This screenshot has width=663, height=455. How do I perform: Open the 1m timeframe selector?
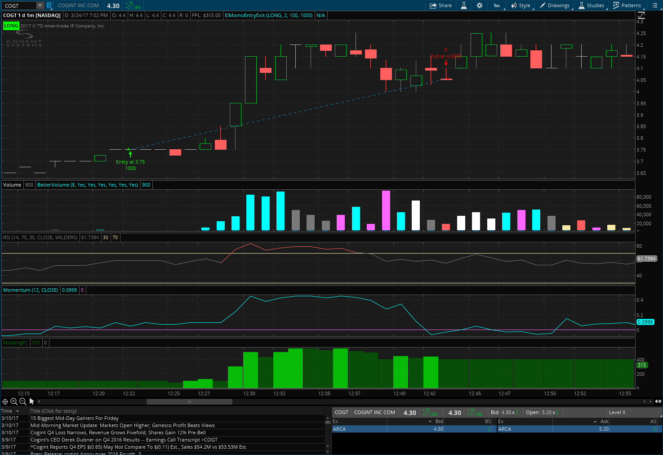pos(497,5)
